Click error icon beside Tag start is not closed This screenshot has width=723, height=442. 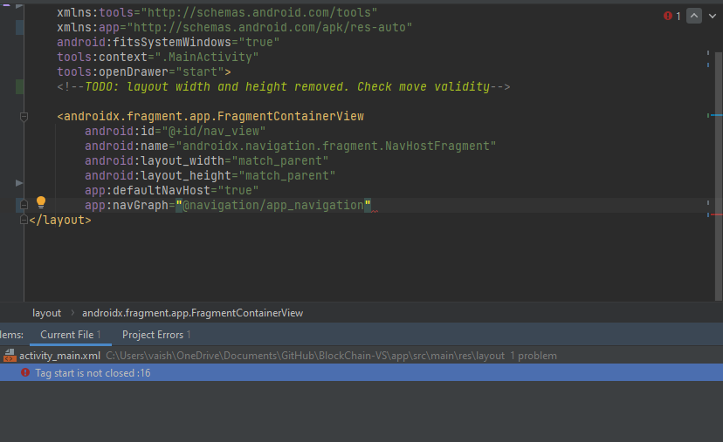[25, 372]
